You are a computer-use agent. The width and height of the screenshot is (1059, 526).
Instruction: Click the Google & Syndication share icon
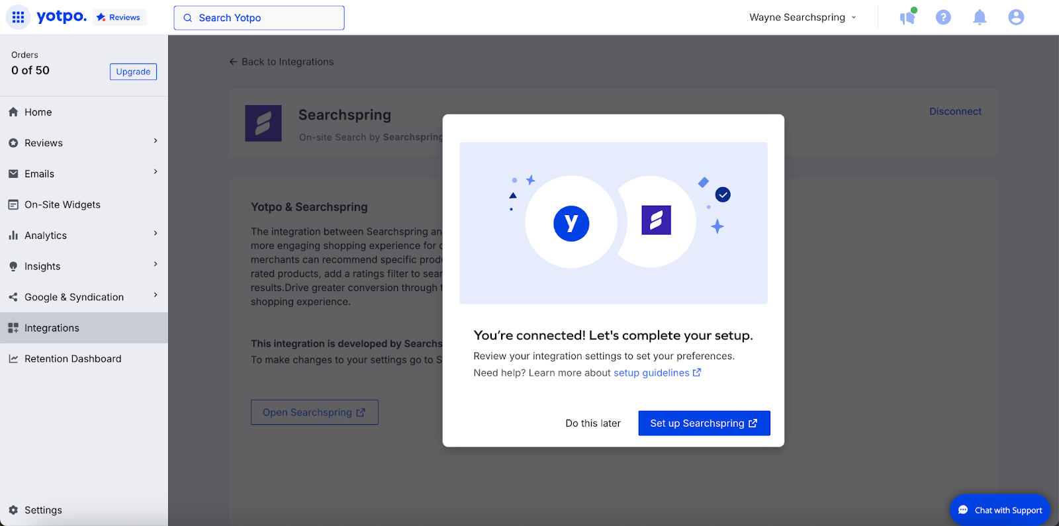(13, 297)
